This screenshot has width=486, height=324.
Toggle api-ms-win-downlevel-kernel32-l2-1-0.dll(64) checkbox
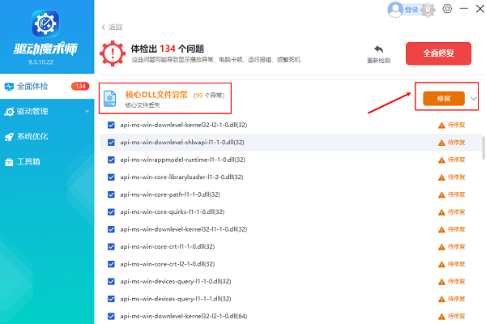tap(111, 316)
